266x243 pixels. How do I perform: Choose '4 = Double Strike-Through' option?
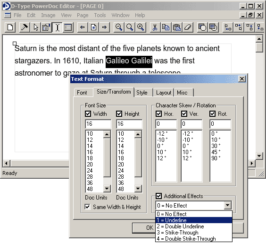tap(194, 239)
